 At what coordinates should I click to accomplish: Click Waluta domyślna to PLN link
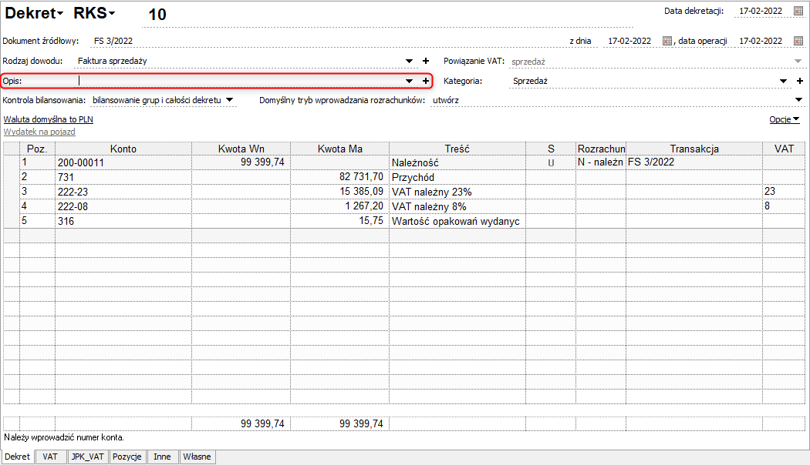click(x=49, y=119)
